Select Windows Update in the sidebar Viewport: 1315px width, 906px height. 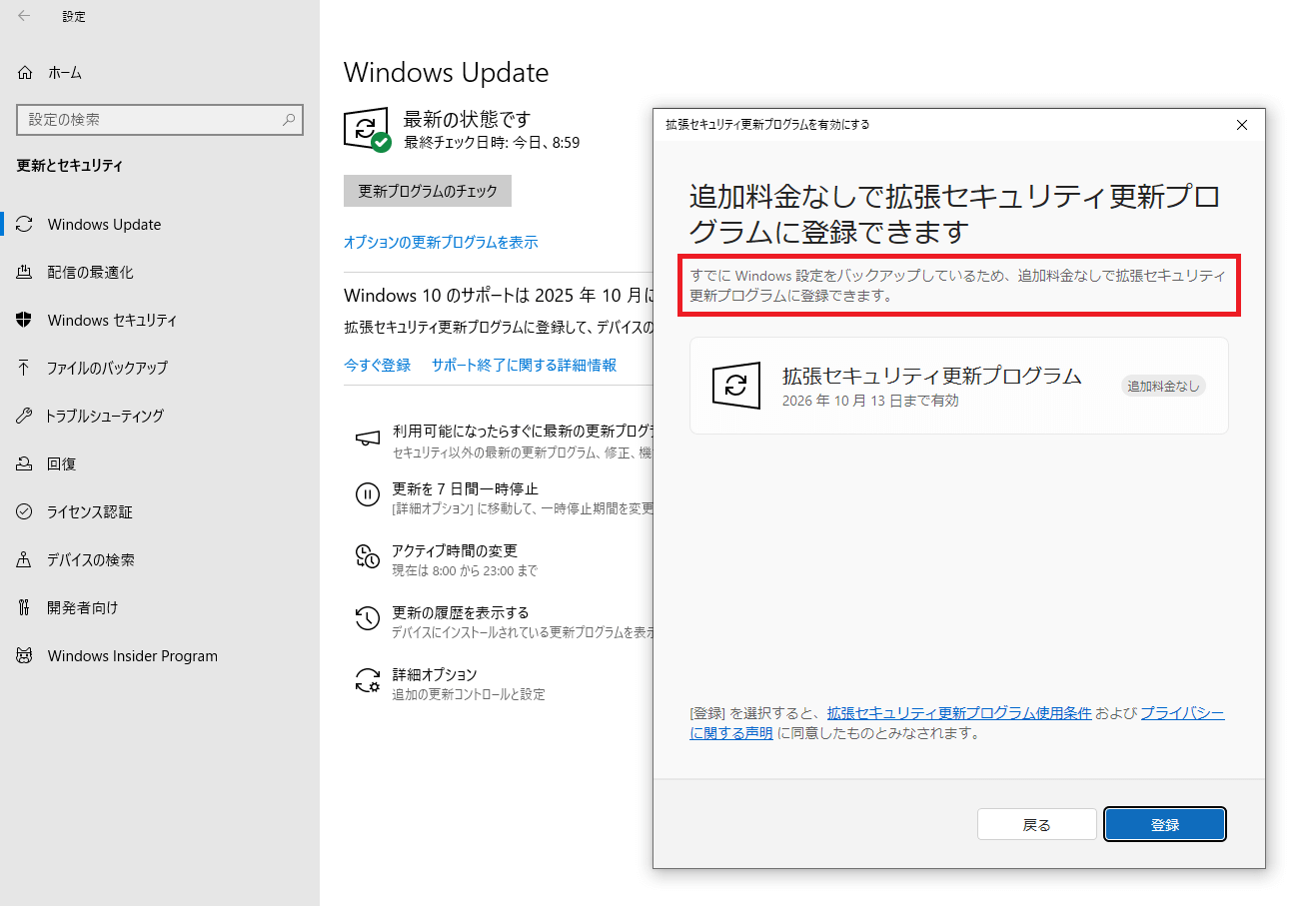tap(104, 225)
